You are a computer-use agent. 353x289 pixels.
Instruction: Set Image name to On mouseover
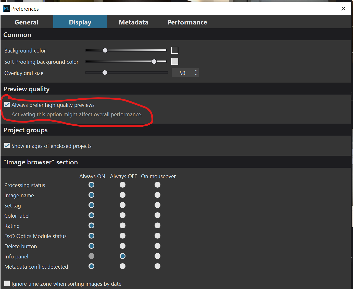158,195
